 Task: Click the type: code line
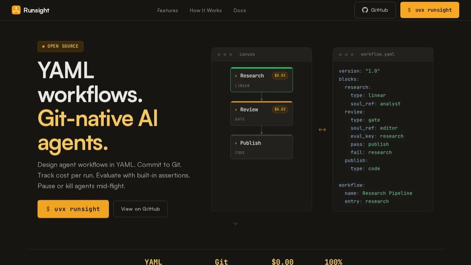click(365, 169)
